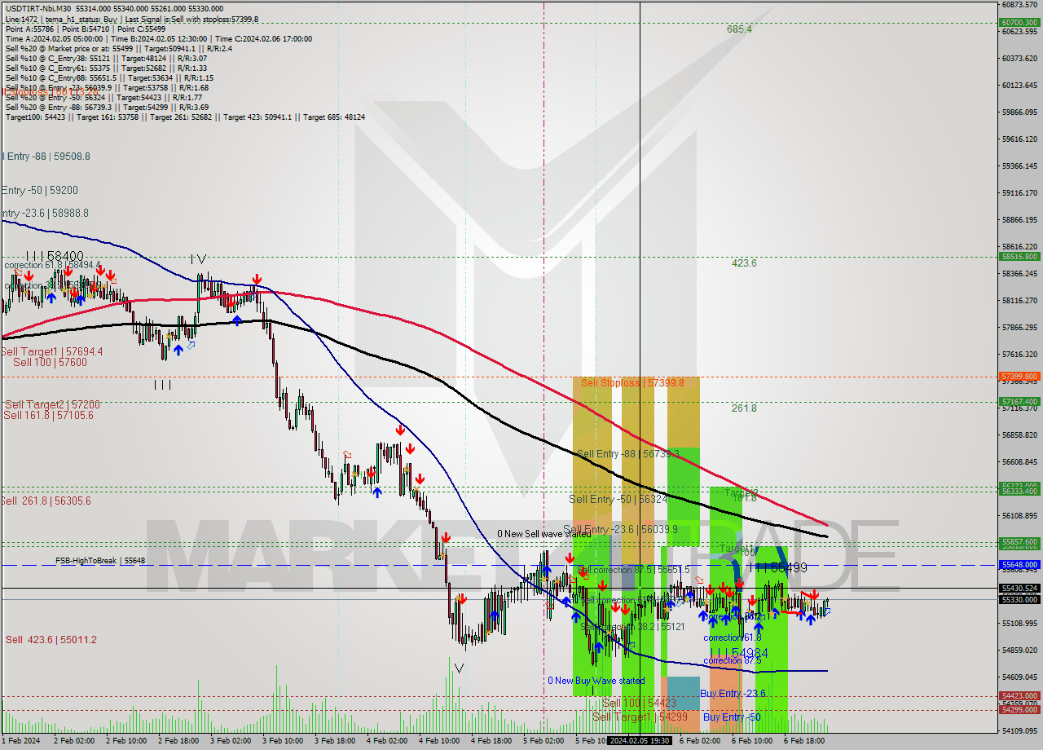
Task: Select the 'Entry -88 | 59508.8' label
Action: 46,156
